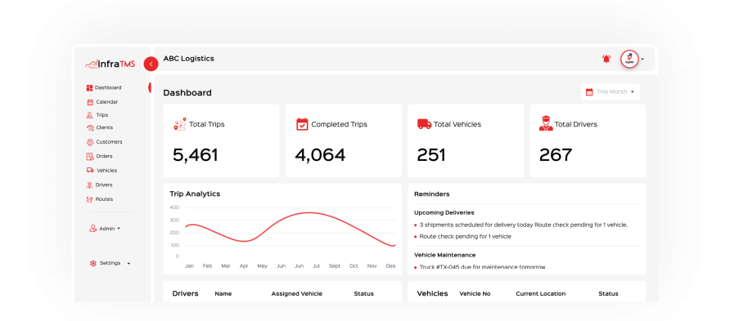Image resolution: width=730 pixels, height=321 pixels.
Task: Click the Assigned Vehicle column header
Action: (x=296, y=293)
